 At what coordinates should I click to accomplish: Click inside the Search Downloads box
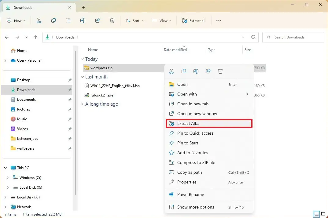[x=293, y=37]
